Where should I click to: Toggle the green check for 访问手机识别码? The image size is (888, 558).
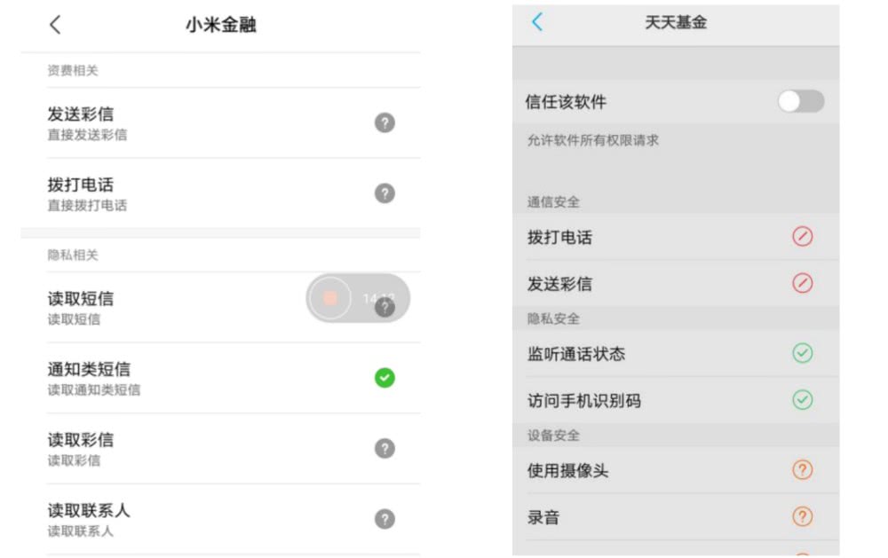click(x=802, y=399)
